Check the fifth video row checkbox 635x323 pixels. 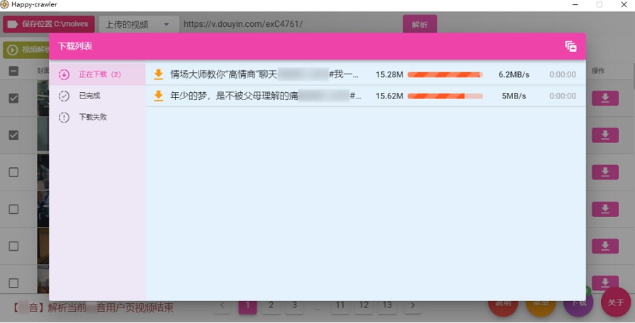13,246
